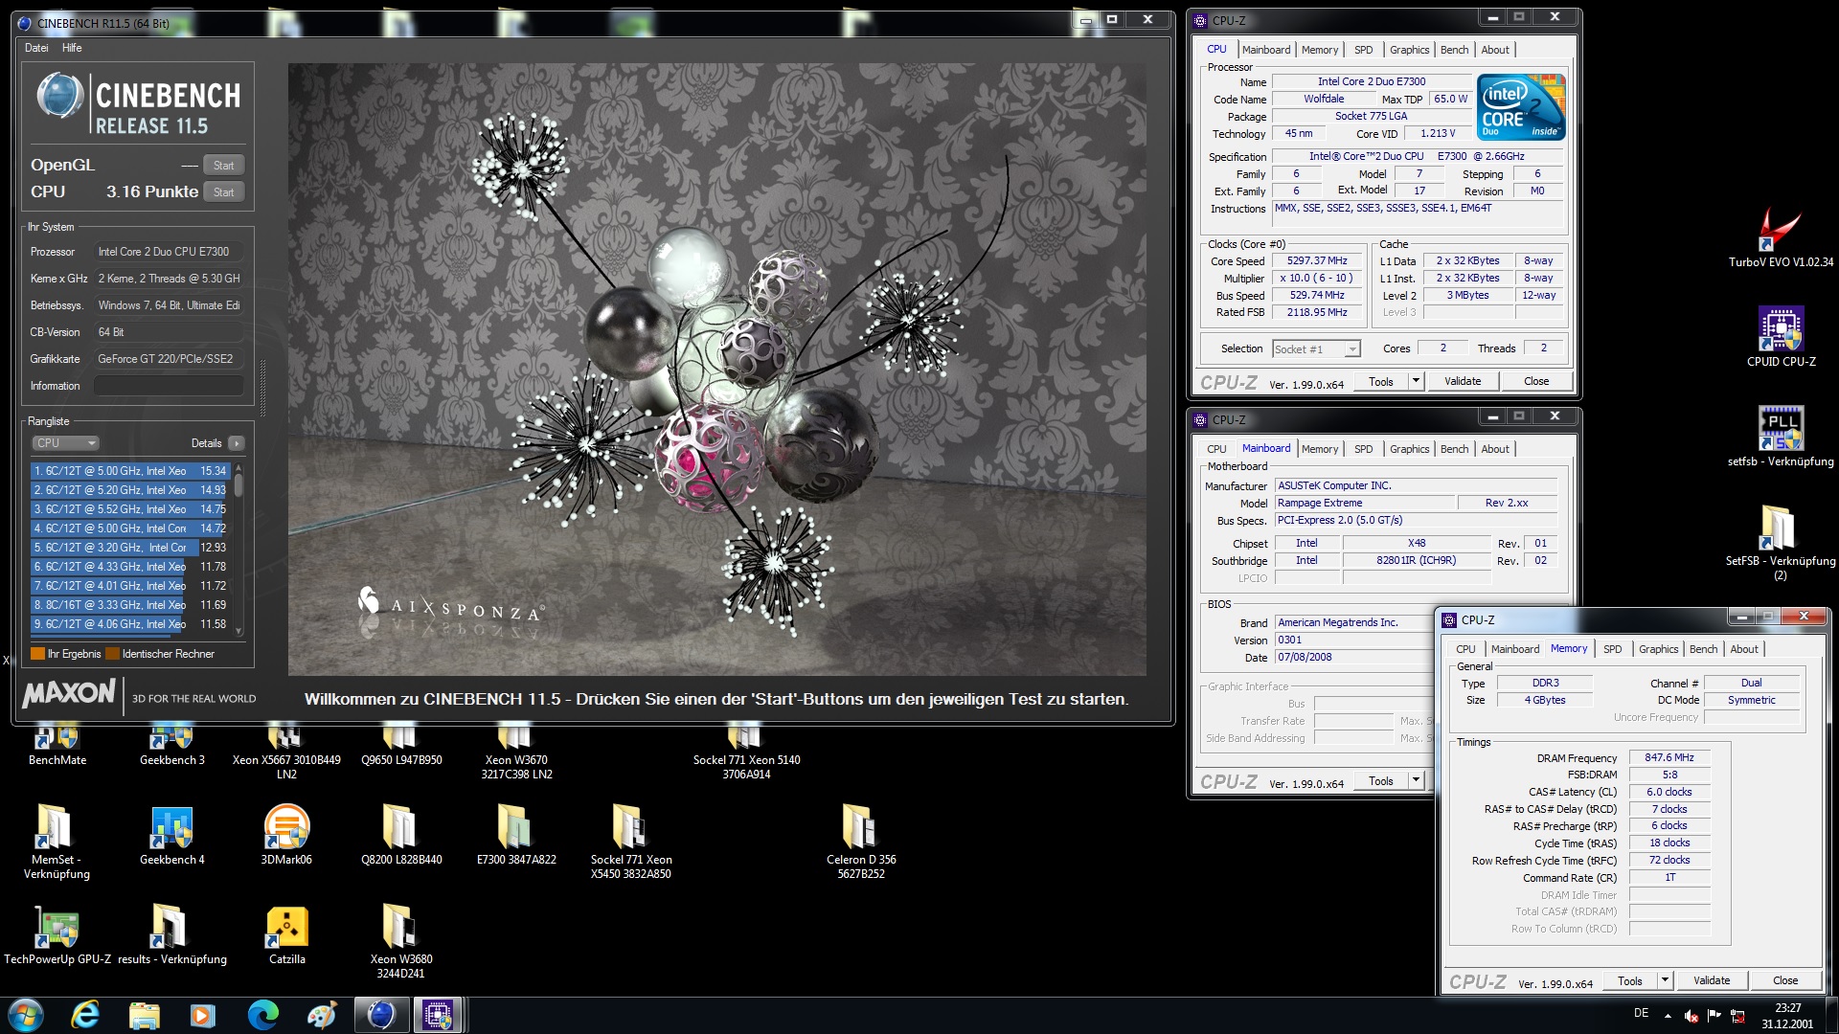The height and width of the screenshot is (1034, 1839).
Task: Click Identischer Rechner legend swatch
Action: coord(112,654)
